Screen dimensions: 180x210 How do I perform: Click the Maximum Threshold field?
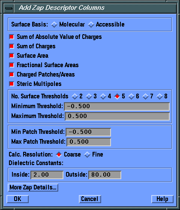pyautogui.click(x=117, y=116)
